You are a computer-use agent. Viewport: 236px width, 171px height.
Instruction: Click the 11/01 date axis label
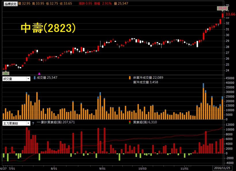click(x=184, y=168)
